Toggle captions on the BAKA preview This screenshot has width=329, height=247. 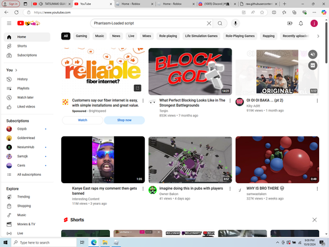pyautogui.click(x=313, y=65)
